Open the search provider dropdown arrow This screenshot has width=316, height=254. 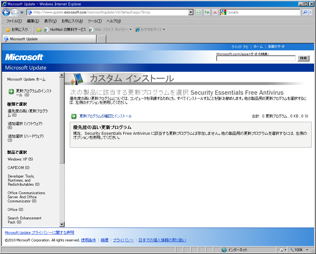(310, 12)
